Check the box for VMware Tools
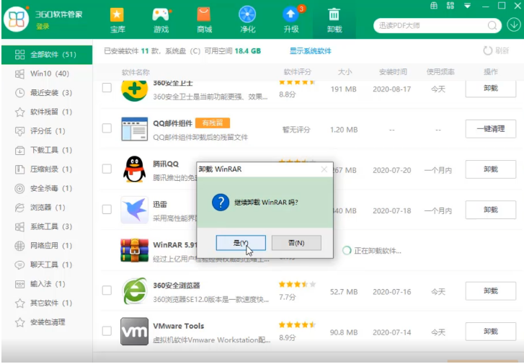 tap(107, 331)
